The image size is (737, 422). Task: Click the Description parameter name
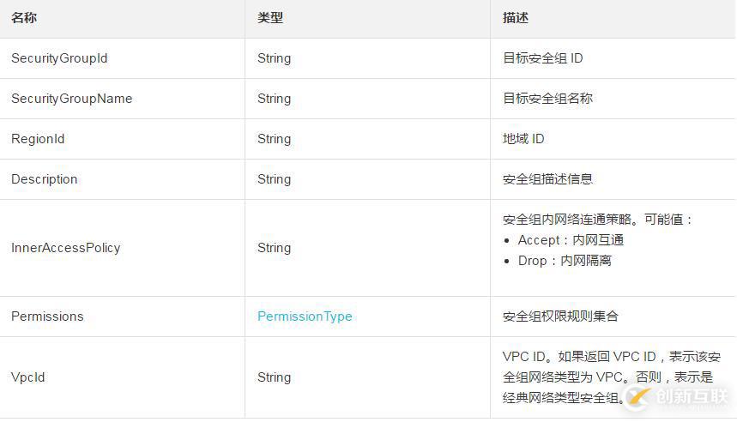pos(44,179)
